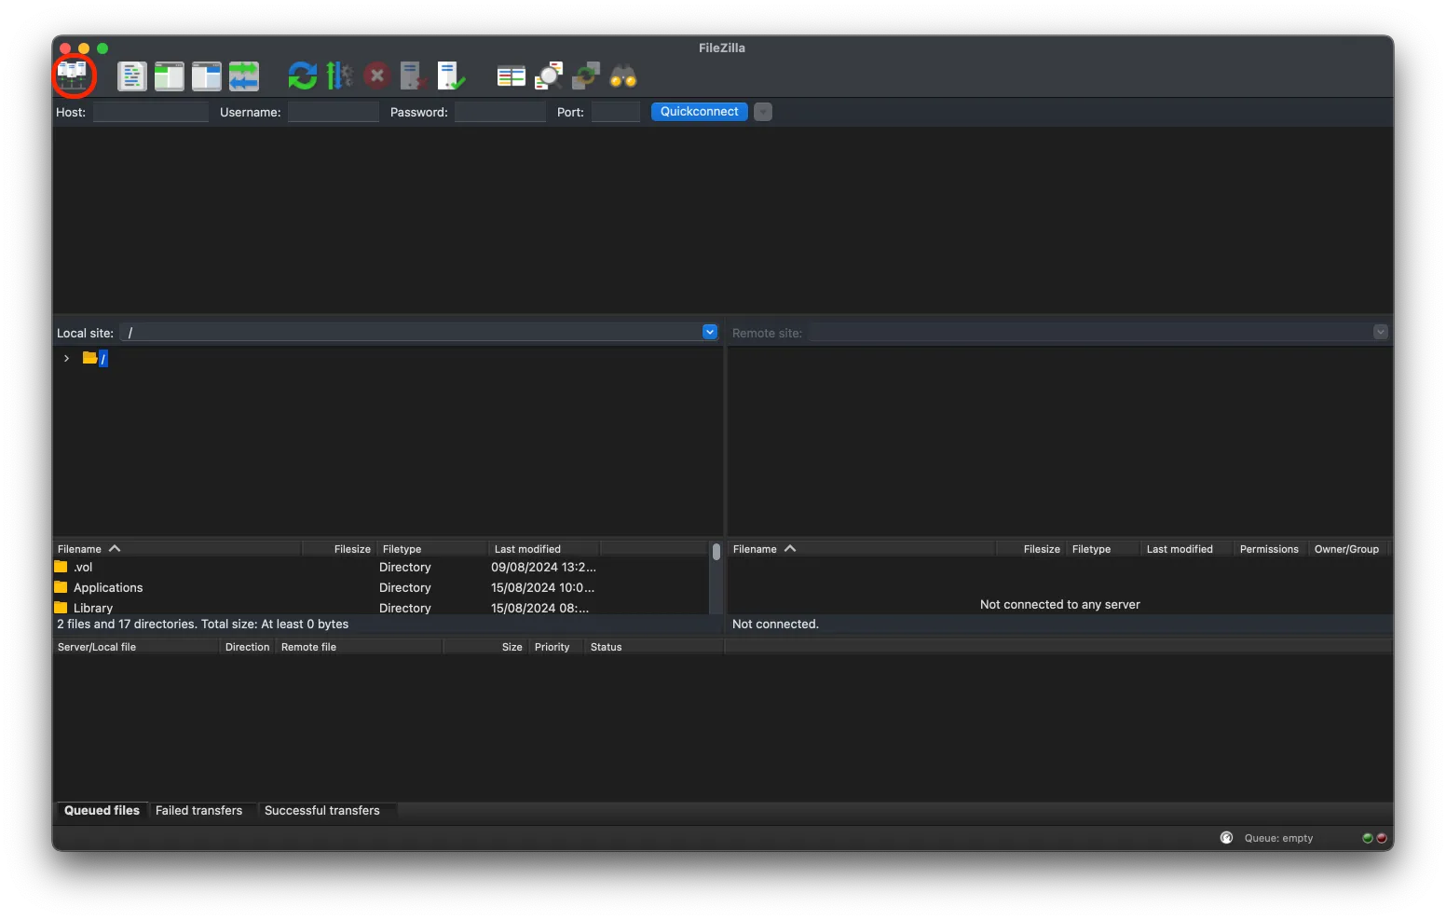The width and height of the screenshot is (1446, 920).
Task: Toggle processing of transfer queue
Action: [340, 76]
